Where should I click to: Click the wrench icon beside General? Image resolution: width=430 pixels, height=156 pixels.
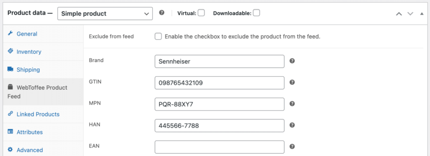(x=10, y=33)
